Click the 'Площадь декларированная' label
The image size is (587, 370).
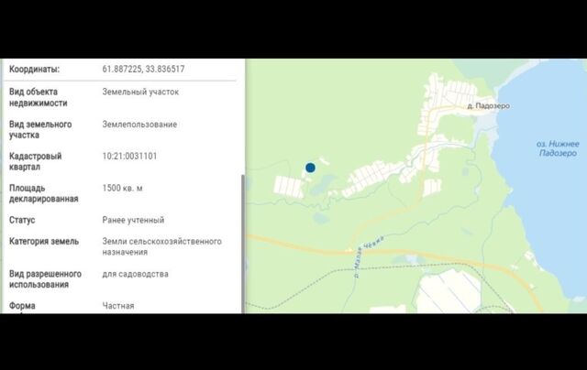pyautogui.click(x=44, y=193)
